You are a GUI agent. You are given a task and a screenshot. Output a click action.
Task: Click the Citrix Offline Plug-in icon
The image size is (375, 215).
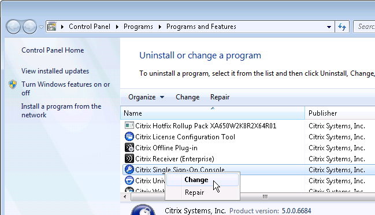tap(129, 147)
